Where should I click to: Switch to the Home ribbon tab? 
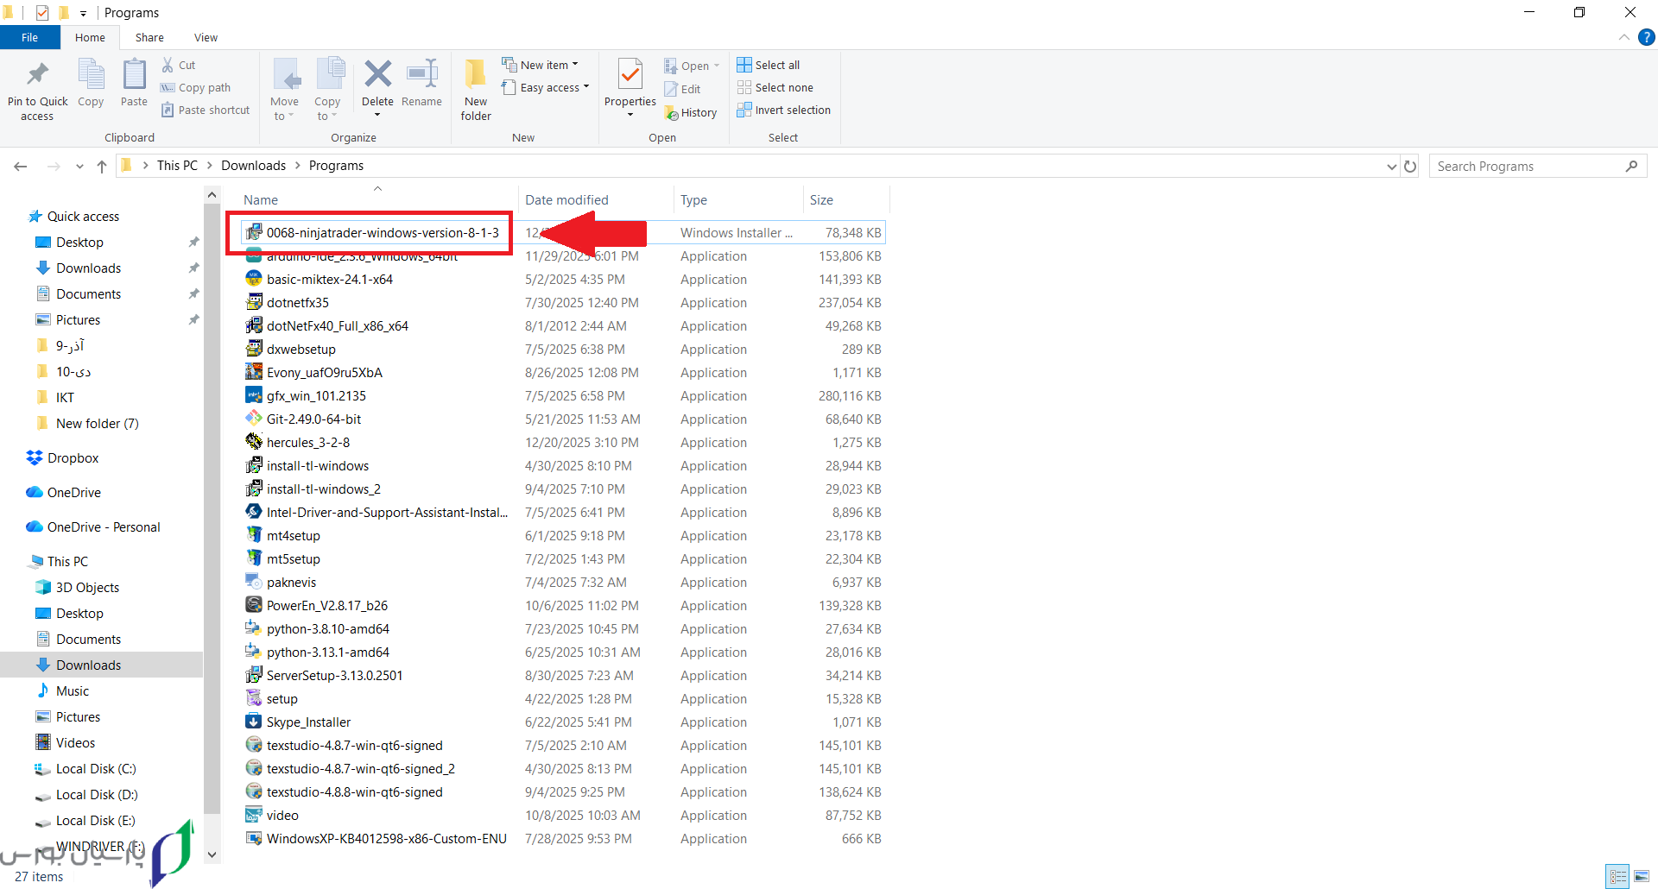90,37
